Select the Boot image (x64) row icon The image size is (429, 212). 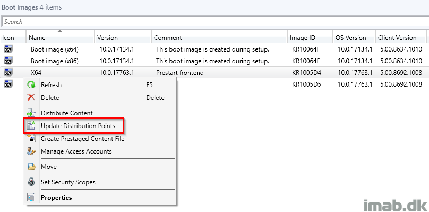(8, 49)
